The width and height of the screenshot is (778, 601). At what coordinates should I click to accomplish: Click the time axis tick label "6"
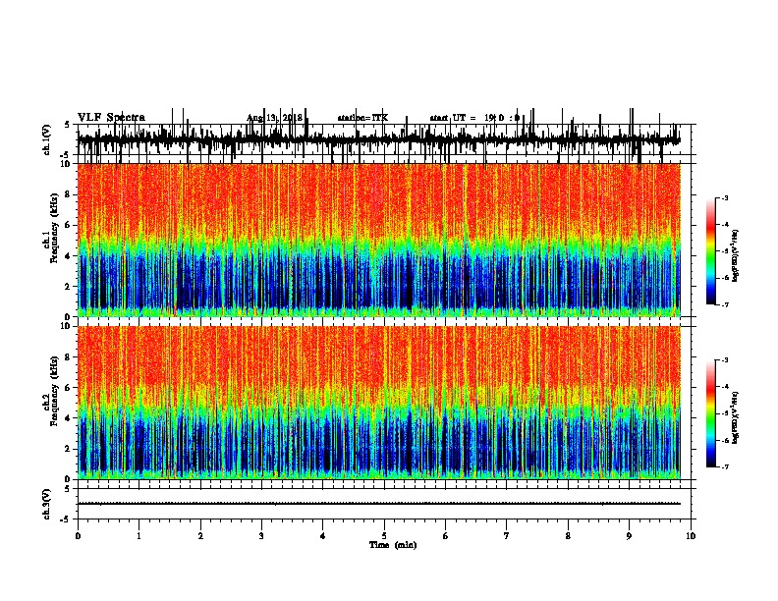pyautogui.click(x=446, y=536)
